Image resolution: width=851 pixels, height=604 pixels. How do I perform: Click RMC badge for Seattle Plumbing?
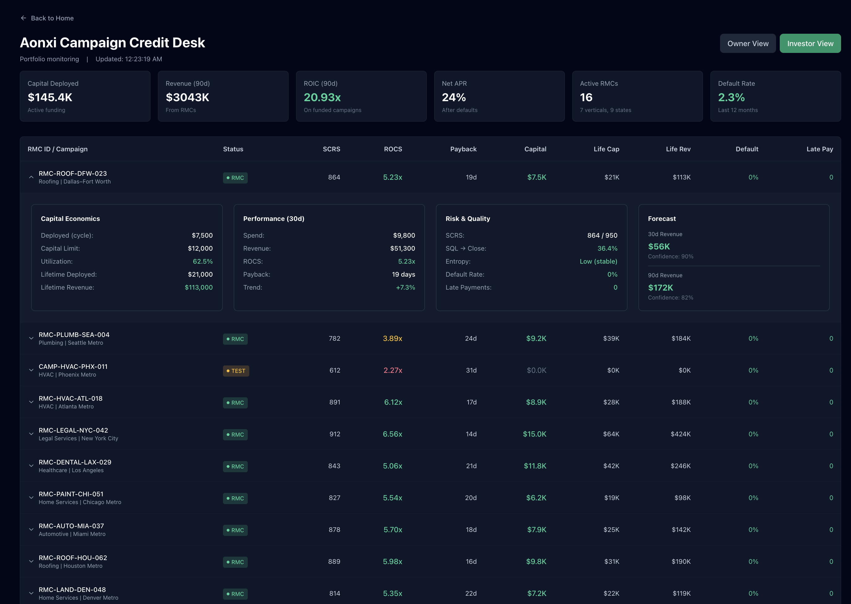pyautogui.click(x=235, y=339)
